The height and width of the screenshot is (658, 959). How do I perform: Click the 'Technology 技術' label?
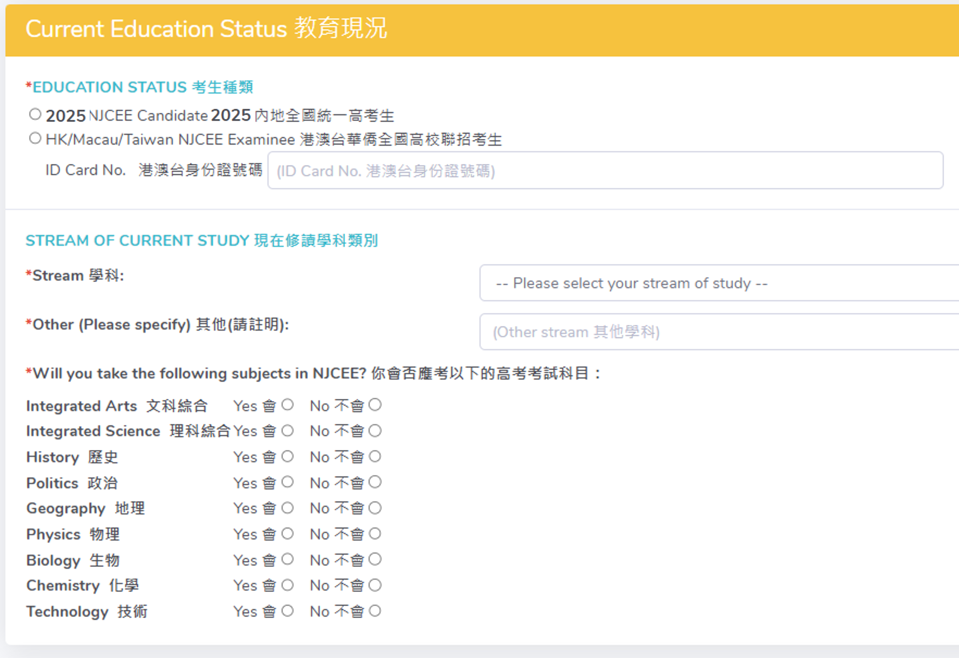[x=87, y=612]
